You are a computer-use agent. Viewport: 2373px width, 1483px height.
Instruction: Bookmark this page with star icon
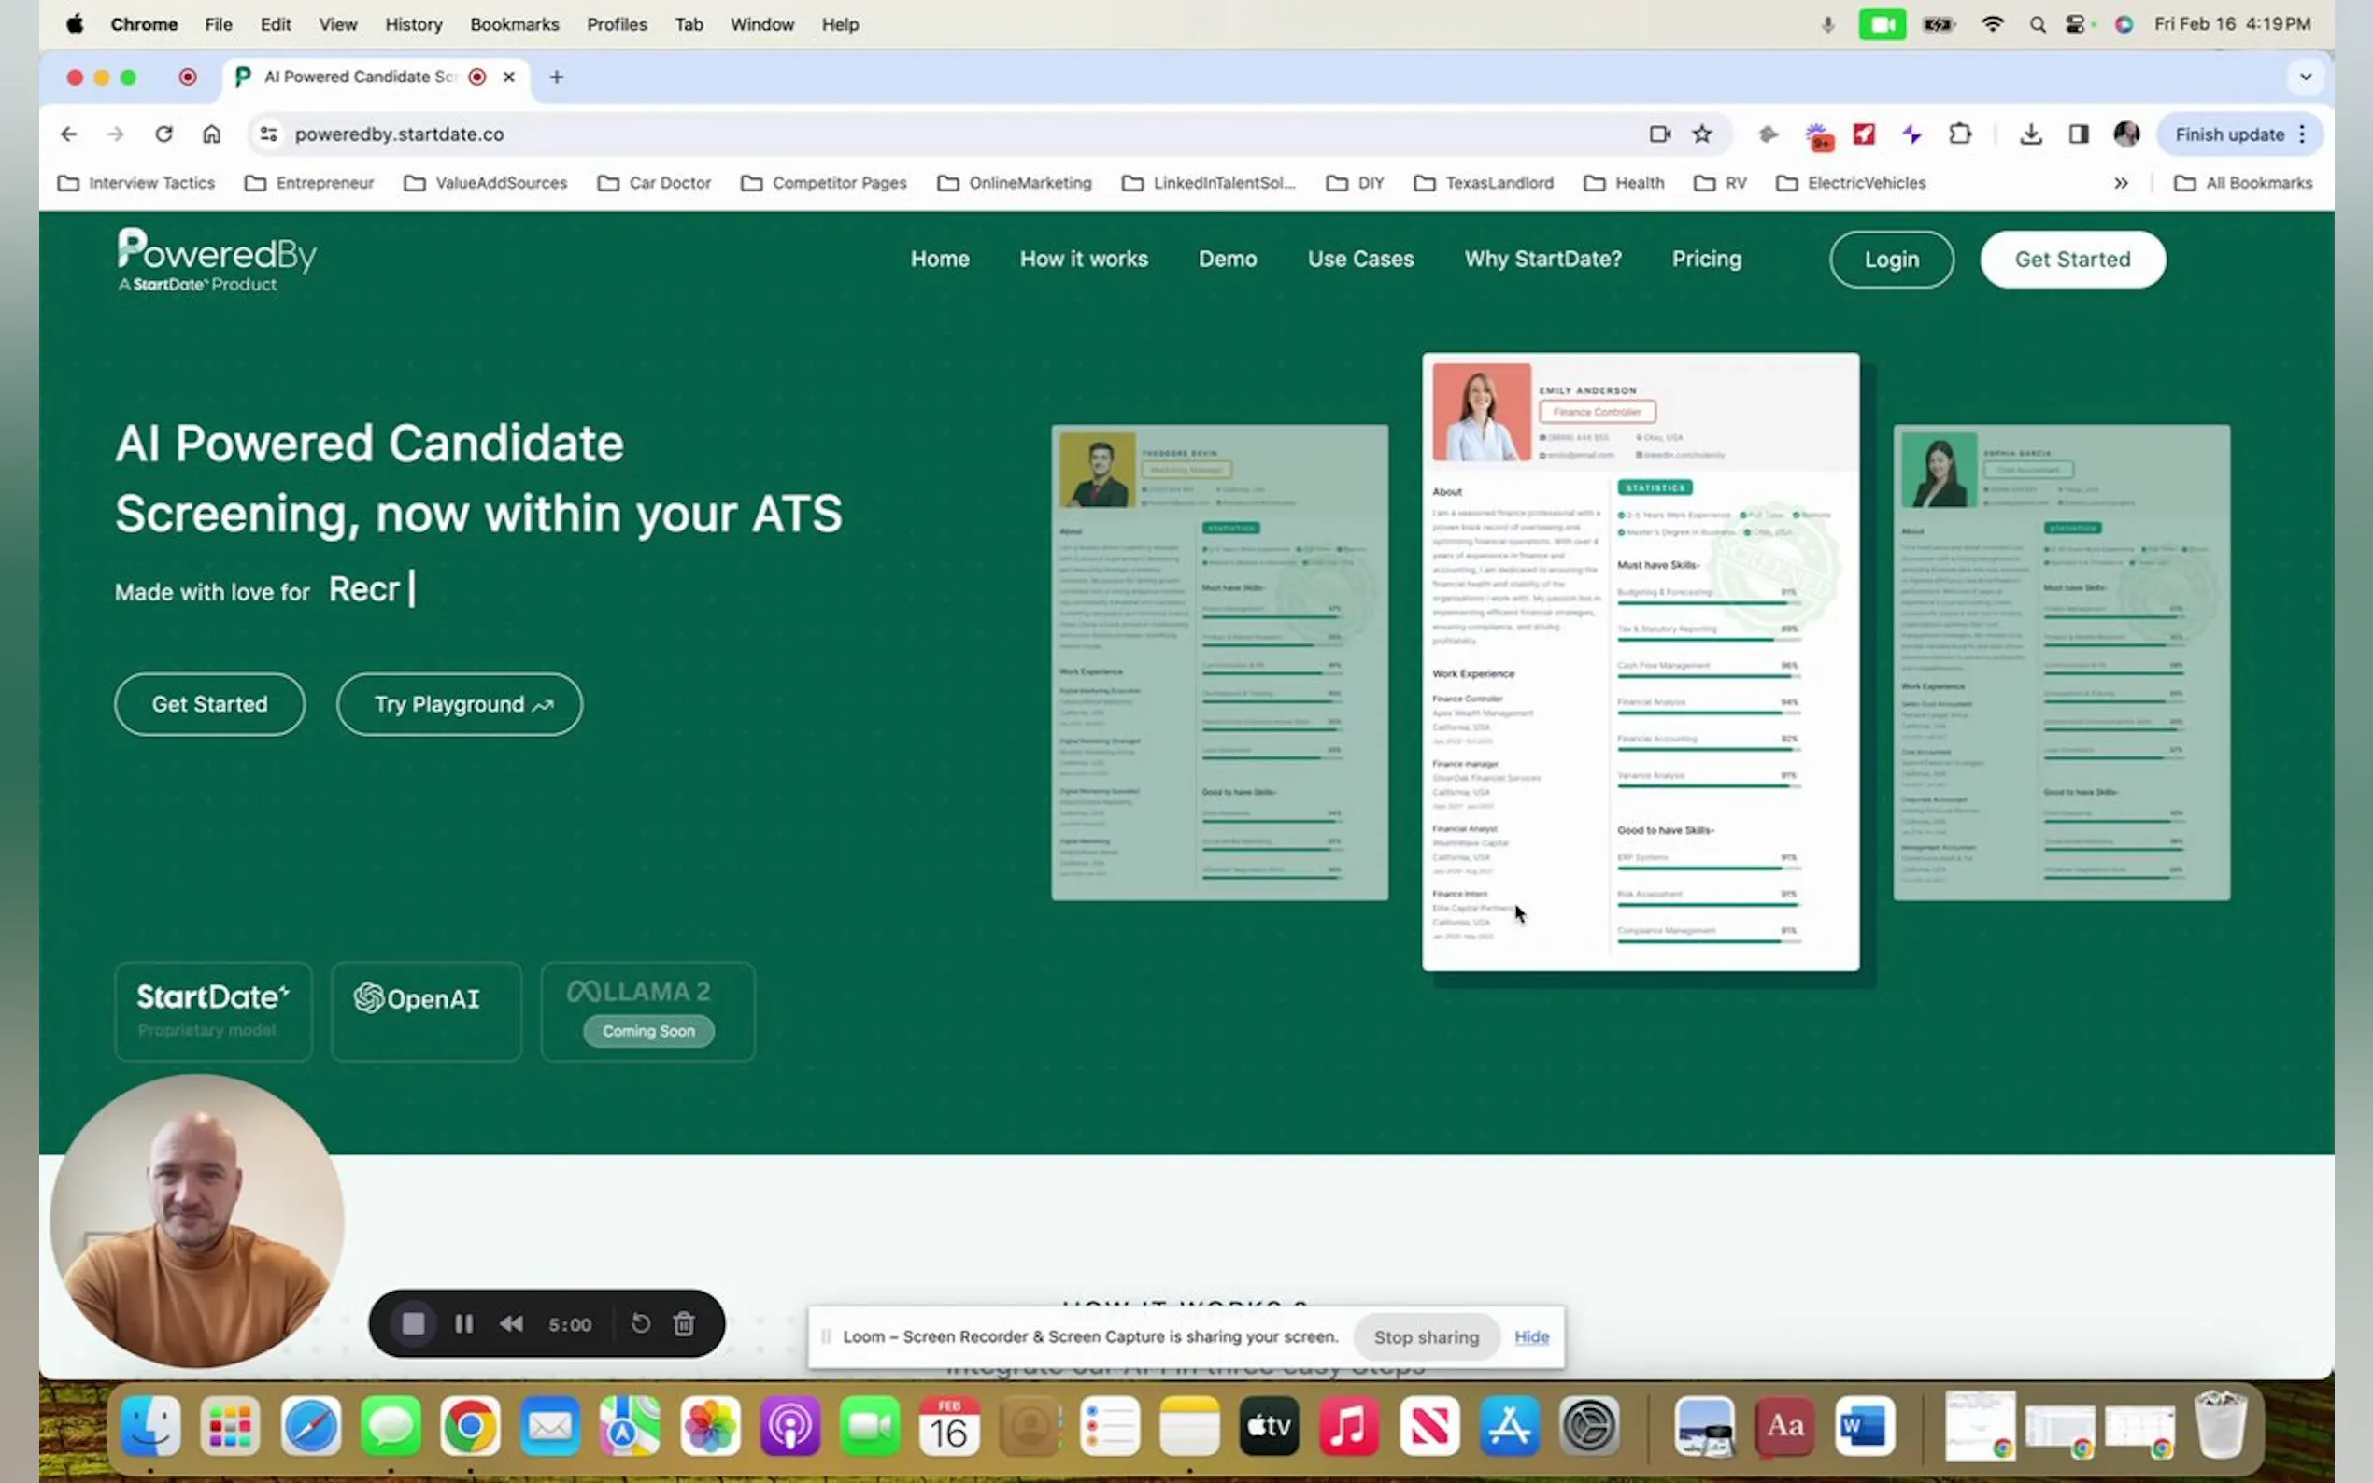coord(1702,134)
